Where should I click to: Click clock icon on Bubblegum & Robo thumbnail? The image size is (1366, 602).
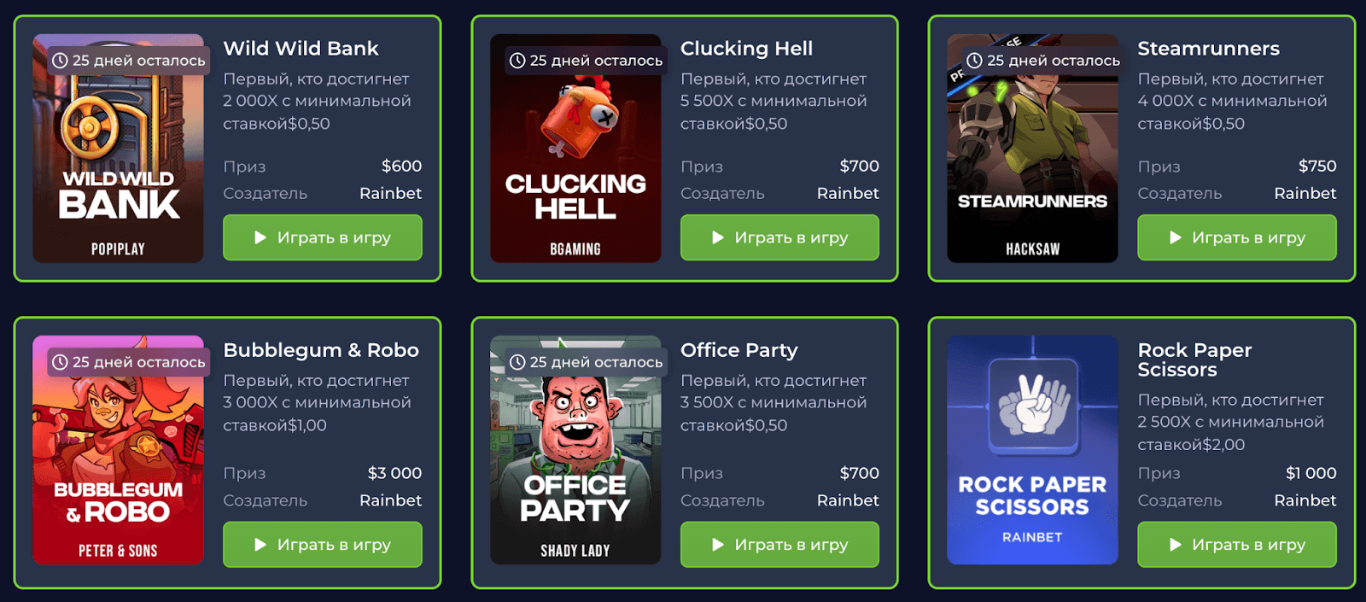(x=60, y=362)
